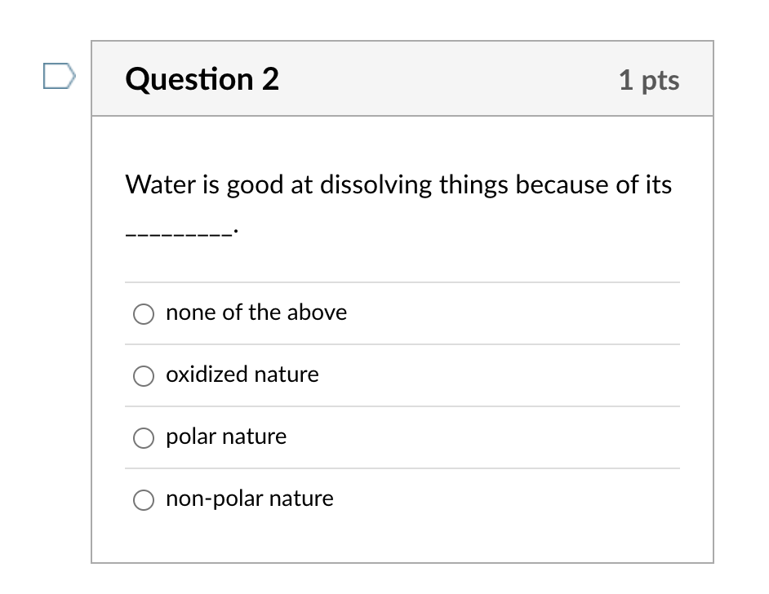Click the "1 pts" point value label
The height and width of the screenshot is (594, 769).
(650, 80)
